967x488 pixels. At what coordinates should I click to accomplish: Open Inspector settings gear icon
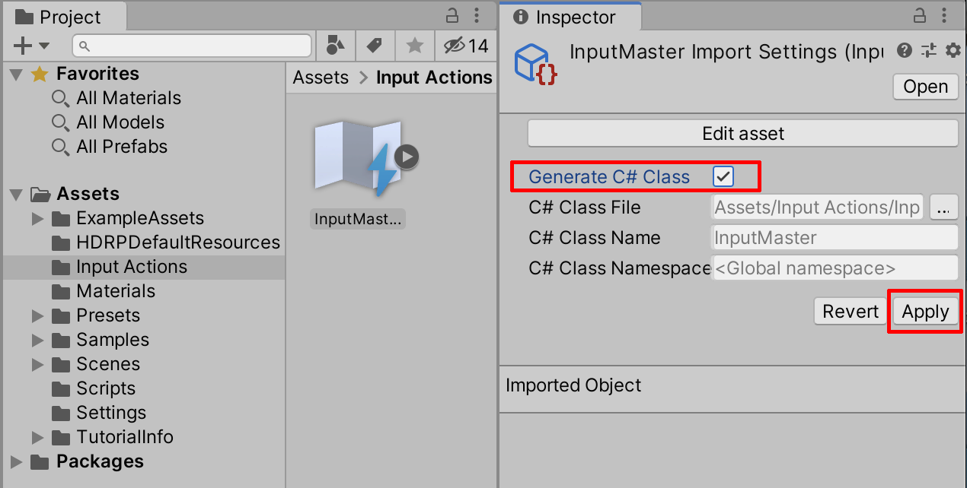tap(953, 51)
